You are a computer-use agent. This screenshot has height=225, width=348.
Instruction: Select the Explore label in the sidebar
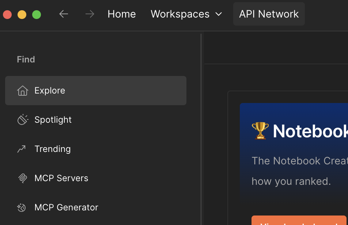point(50,91)
